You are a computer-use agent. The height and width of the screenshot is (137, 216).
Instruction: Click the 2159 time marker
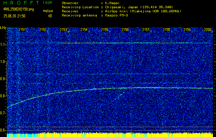(187, 30)
